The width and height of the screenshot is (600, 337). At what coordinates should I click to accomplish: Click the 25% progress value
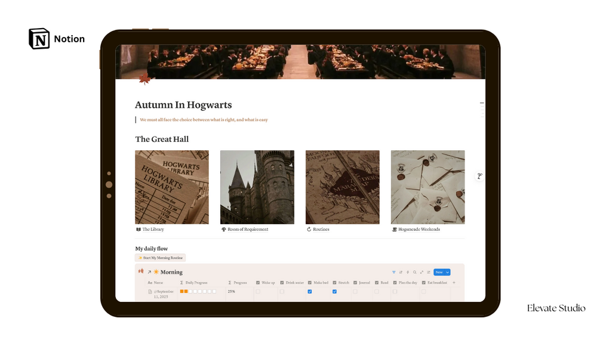[x=232, y=292]
